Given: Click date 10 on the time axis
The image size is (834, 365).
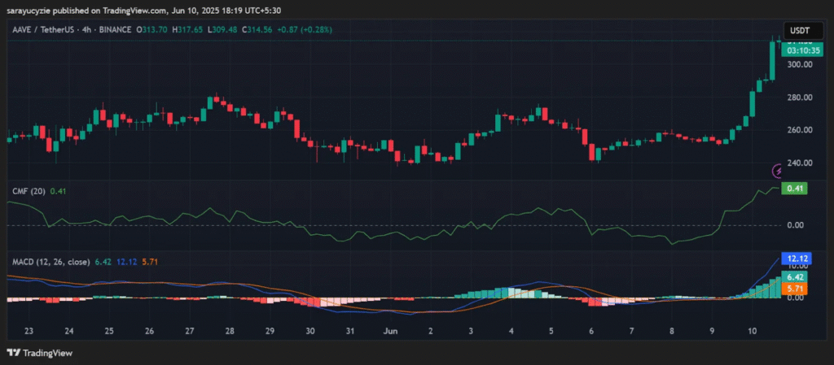Looking at the screenshot, I should (752, 332).
